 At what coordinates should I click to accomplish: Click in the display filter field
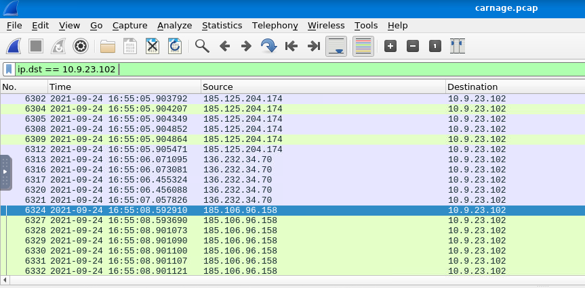coord(300,70)
